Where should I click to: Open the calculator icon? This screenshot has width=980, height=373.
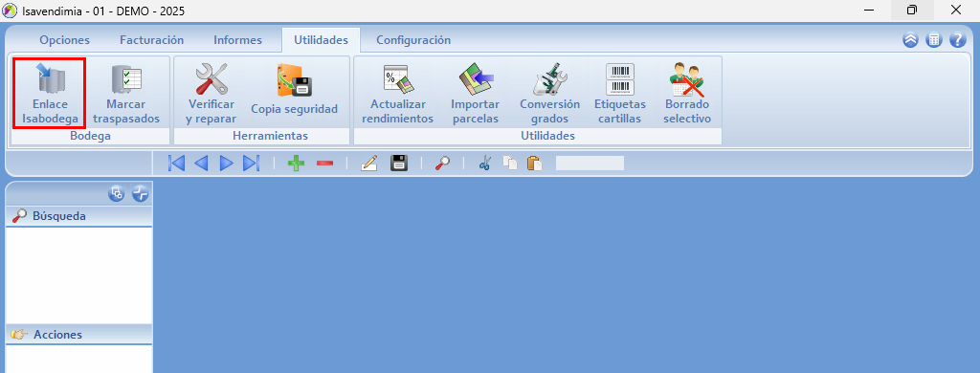(934, 40)
